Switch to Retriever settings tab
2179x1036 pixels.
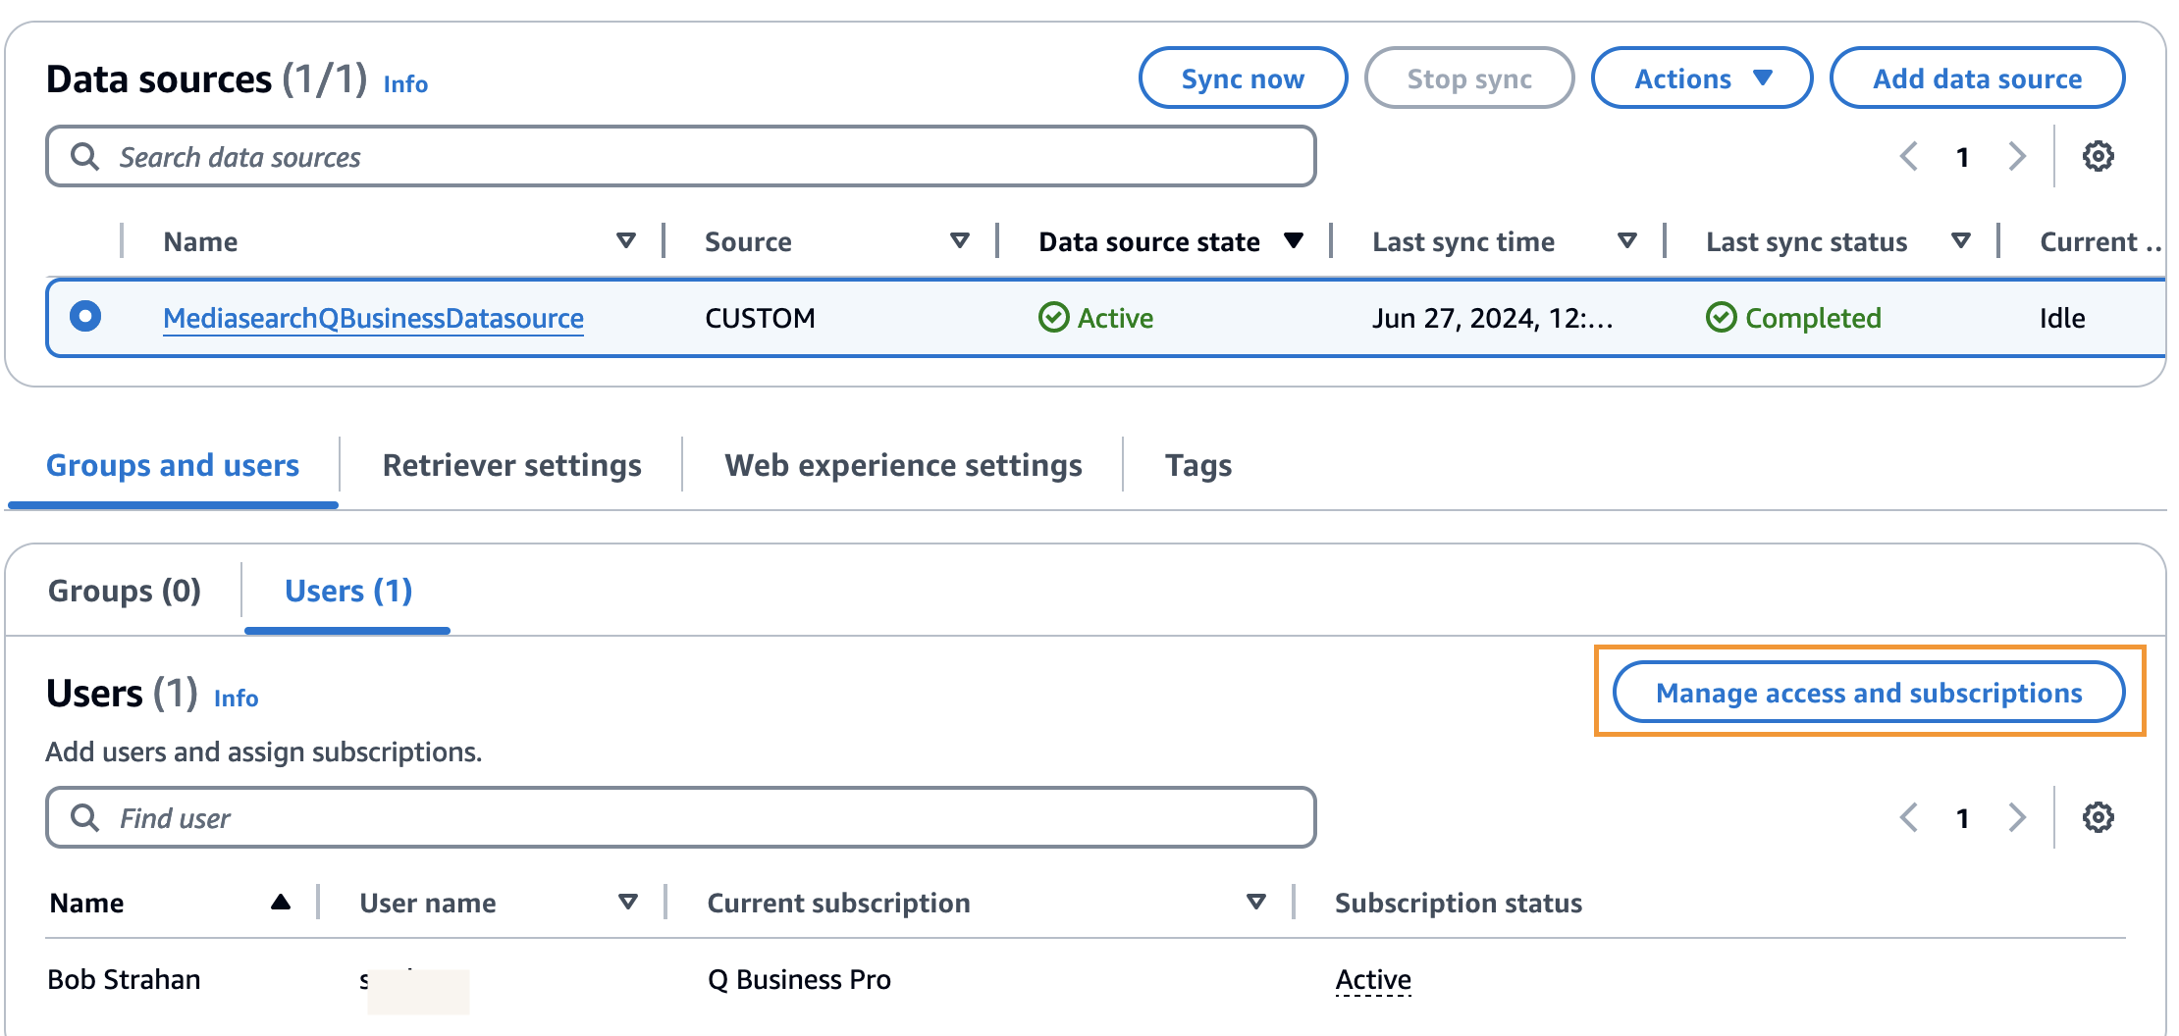(x=511, y=465)
